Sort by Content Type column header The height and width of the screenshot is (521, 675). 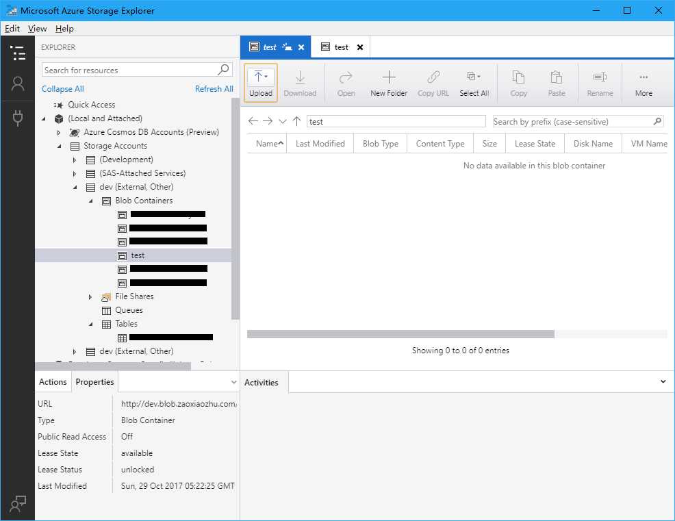point(440,144)
